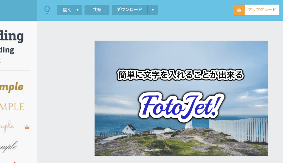Select the medium subheading text style
This screenshot has height=163, width=283.
click(7, 50)
